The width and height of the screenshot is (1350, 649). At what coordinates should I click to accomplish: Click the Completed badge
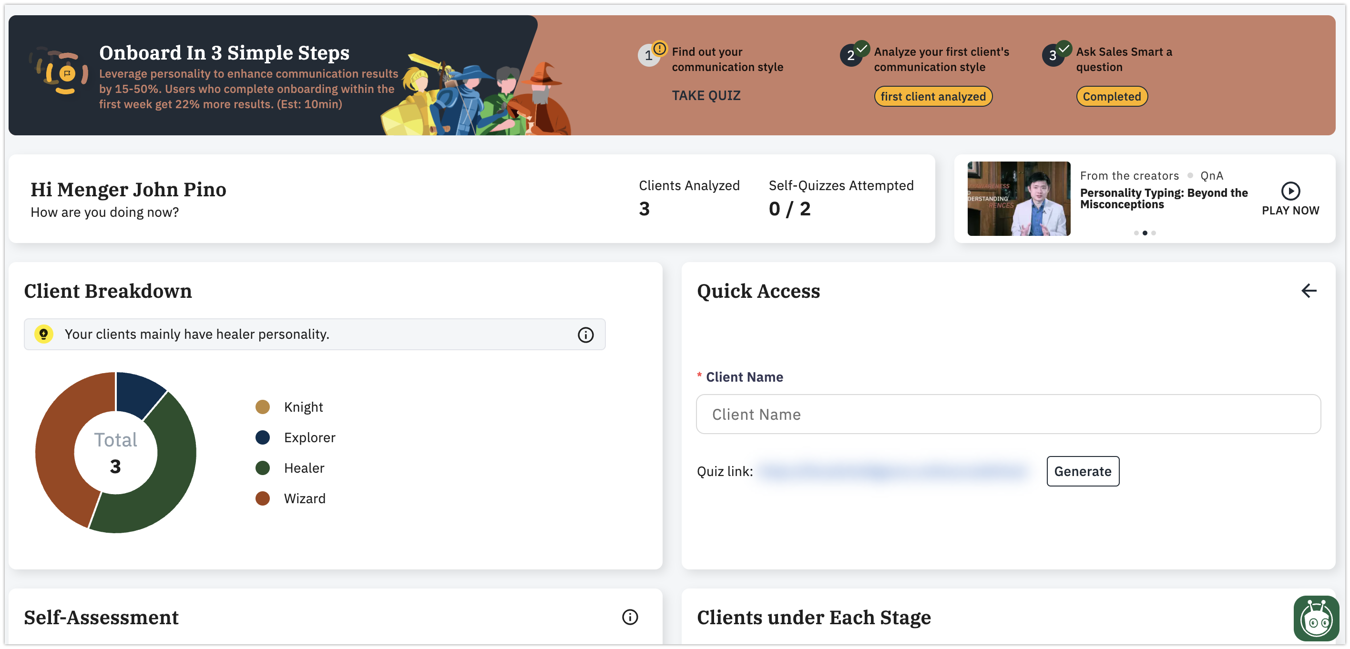(x=1112, y=96)
